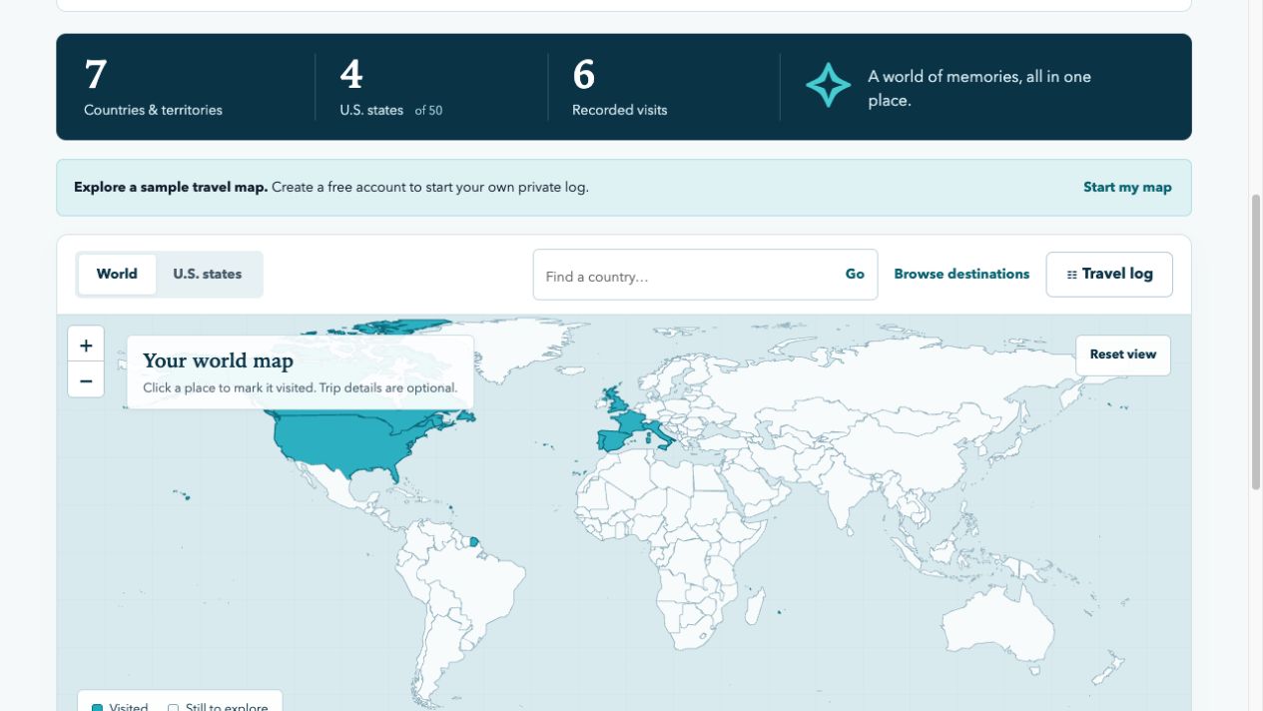
Task: Click the Recorded visits stat
Action: point(619,88)
